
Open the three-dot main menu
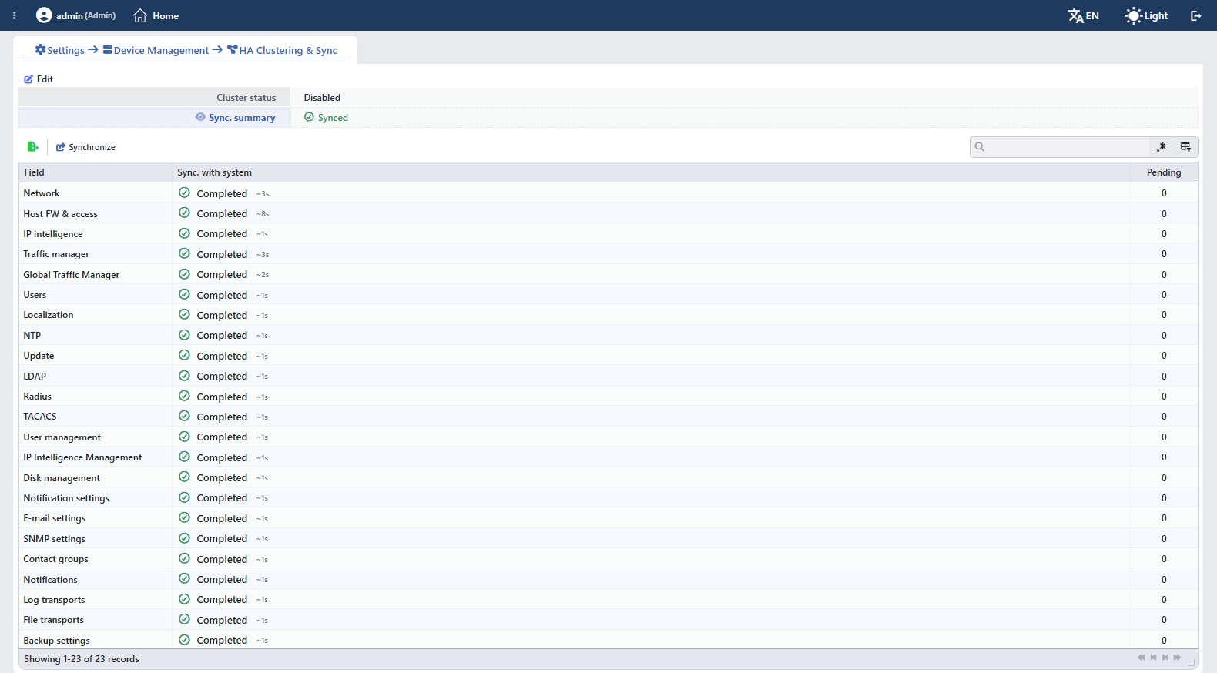click(15, 15)
